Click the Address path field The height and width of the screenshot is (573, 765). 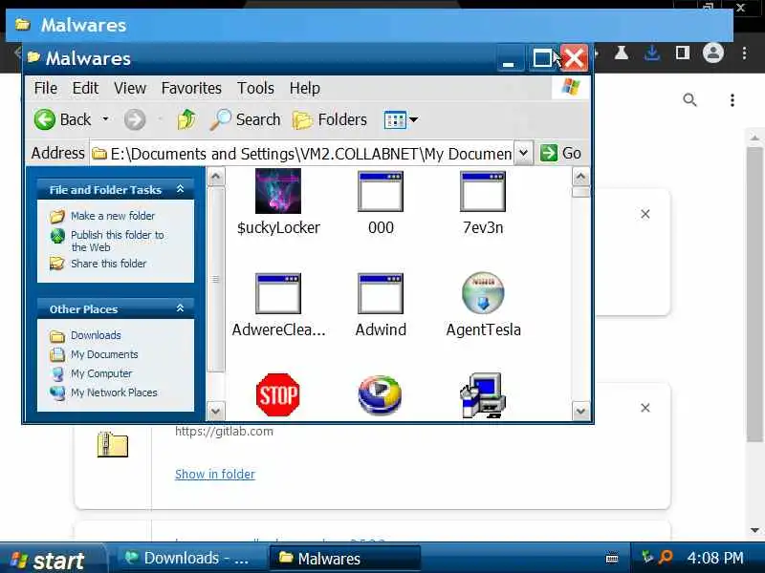point(302,154)
